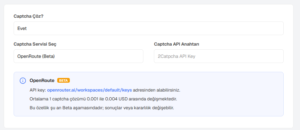Click the 'adresinden alabilirsiniz' text
The image size is (300, 130).
[157, 90]
